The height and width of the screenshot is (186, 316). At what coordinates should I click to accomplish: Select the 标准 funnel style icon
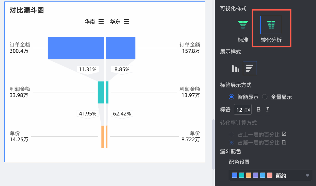pos(243,25)
